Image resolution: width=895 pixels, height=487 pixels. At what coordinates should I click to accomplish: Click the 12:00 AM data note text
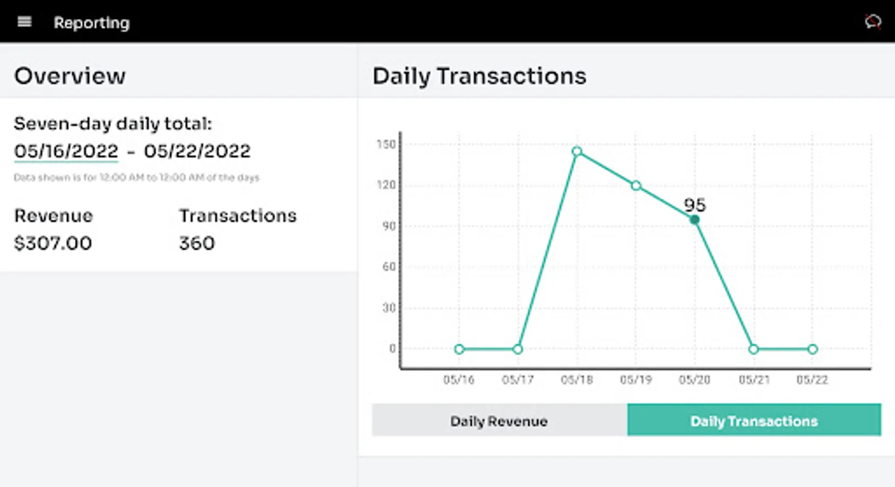click(137, 177)
